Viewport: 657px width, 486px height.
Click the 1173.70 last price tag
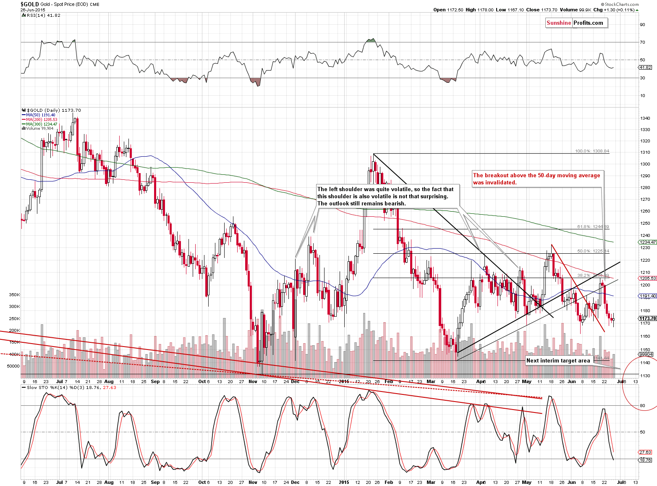click(648, 318)
